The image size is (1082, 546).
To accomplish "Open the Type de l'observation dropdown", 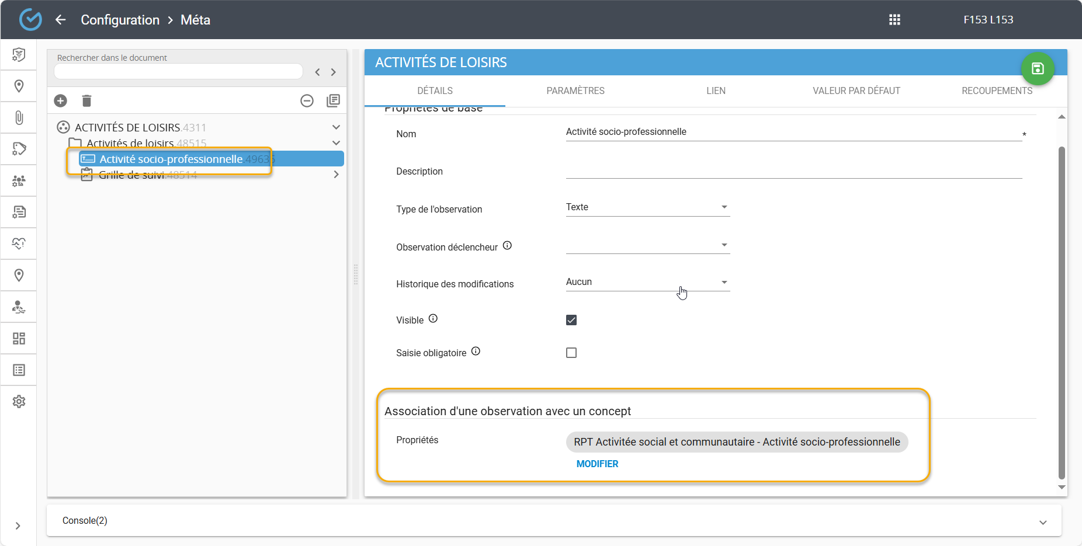I will (647, 207).
